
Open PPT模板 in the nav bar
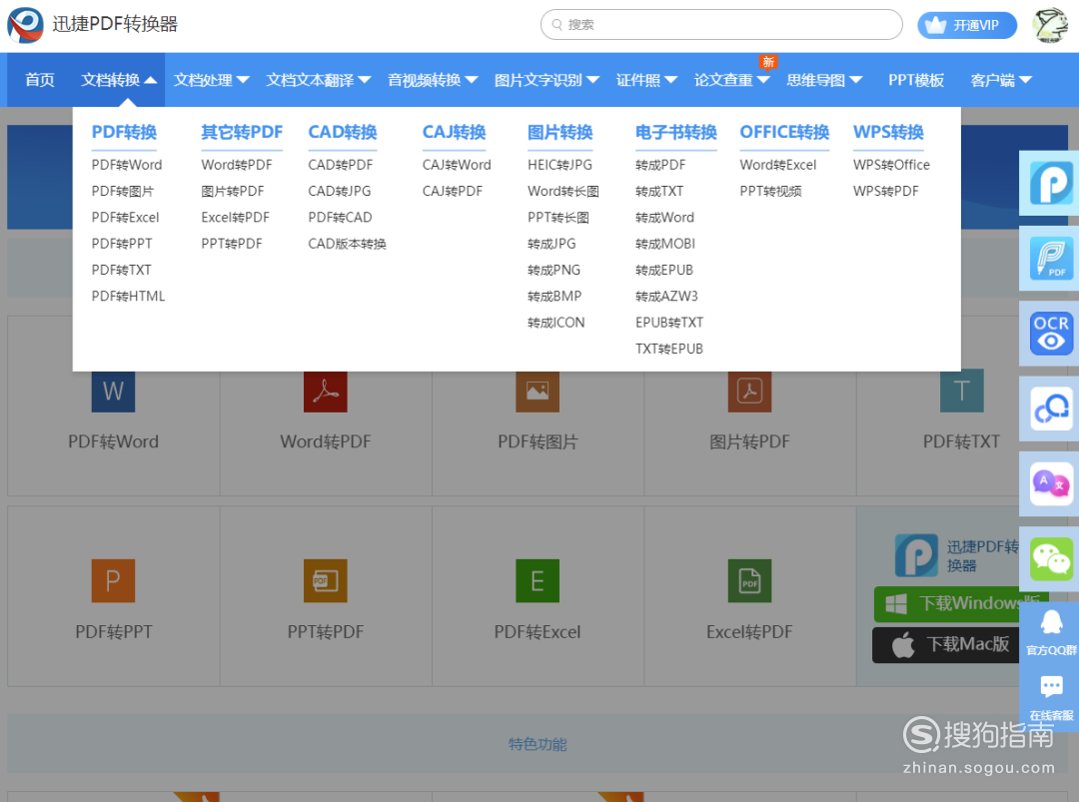(x=916, y=80)
